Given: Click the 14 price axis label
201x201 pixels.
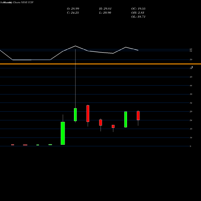Looking at the screenshot, I should pyautogui.click(x=191, y=137).
